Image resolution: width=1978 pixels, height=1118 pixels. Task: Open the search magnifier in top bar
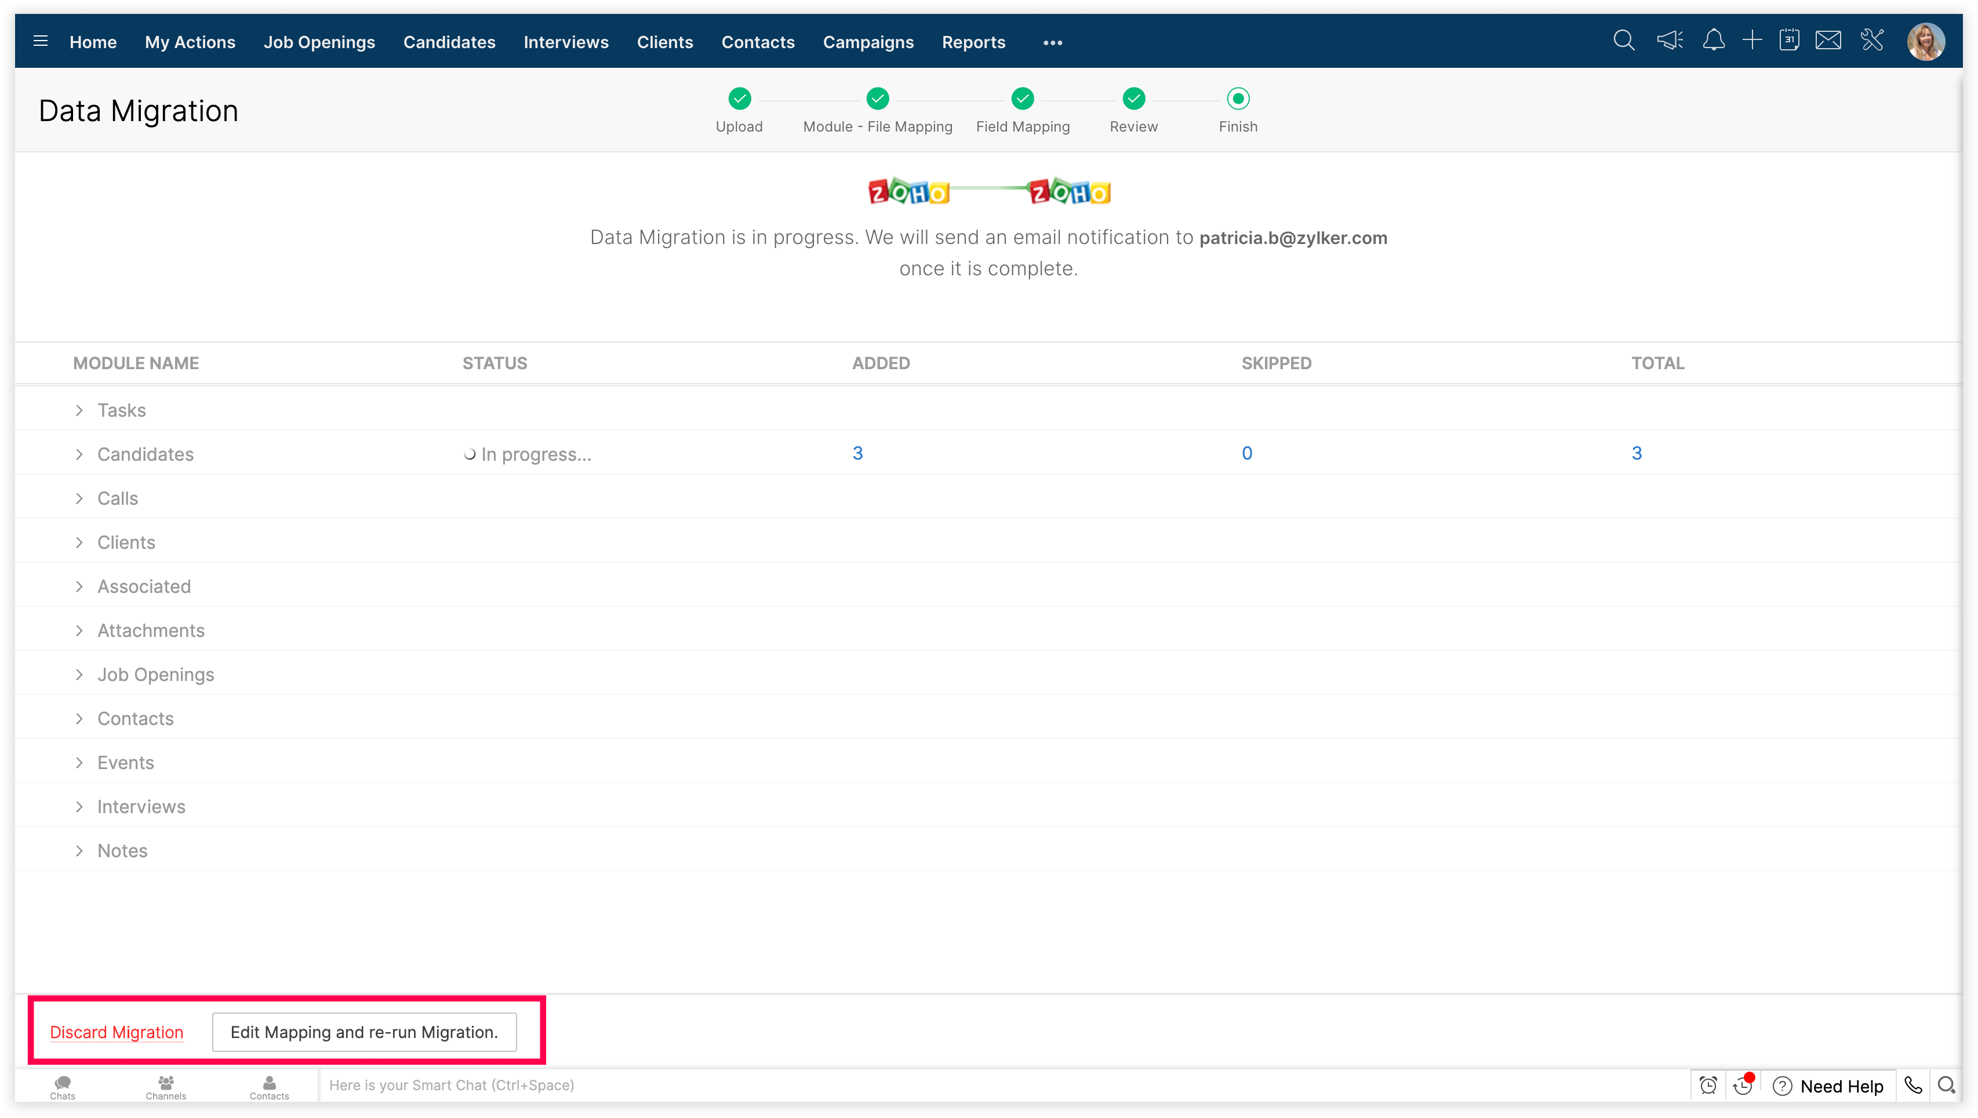pos(1623,41)
